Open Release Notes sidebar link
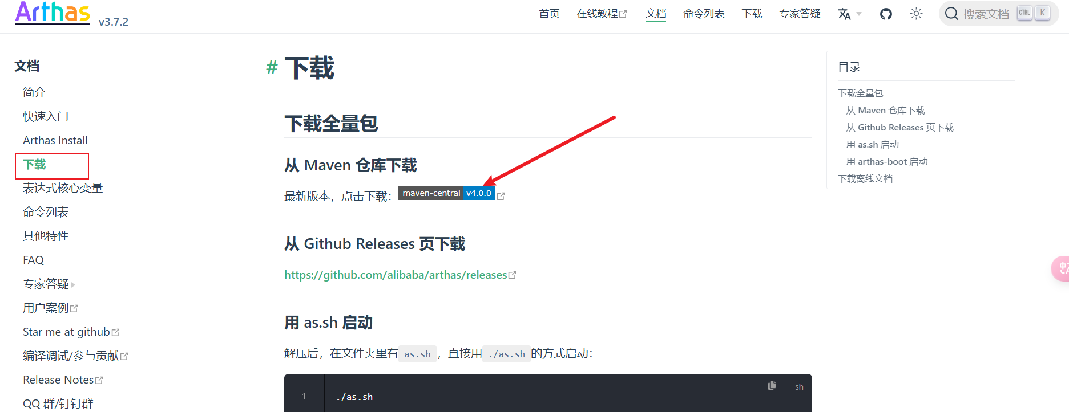This screenshot has width=1069, height=412. [58, 380]
